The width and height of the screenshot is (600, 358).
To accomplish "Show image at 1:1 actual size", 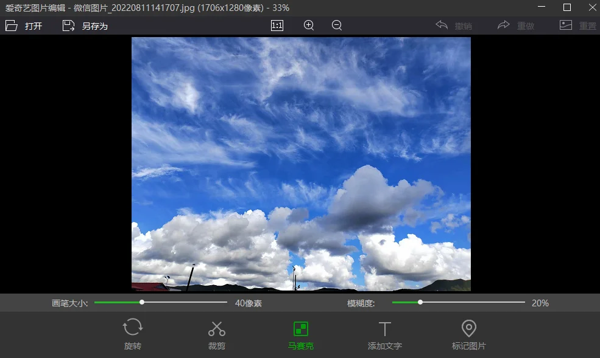I will point(277,26).
